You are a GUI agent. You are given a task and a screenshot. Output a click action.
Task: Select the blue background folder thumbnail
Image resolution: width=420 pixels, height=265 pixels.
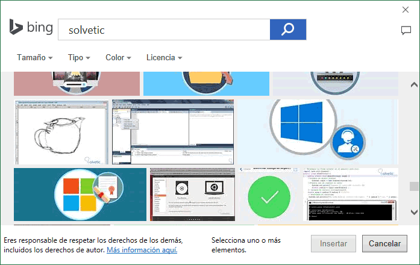pyautogui.click(x=206, y=84)
